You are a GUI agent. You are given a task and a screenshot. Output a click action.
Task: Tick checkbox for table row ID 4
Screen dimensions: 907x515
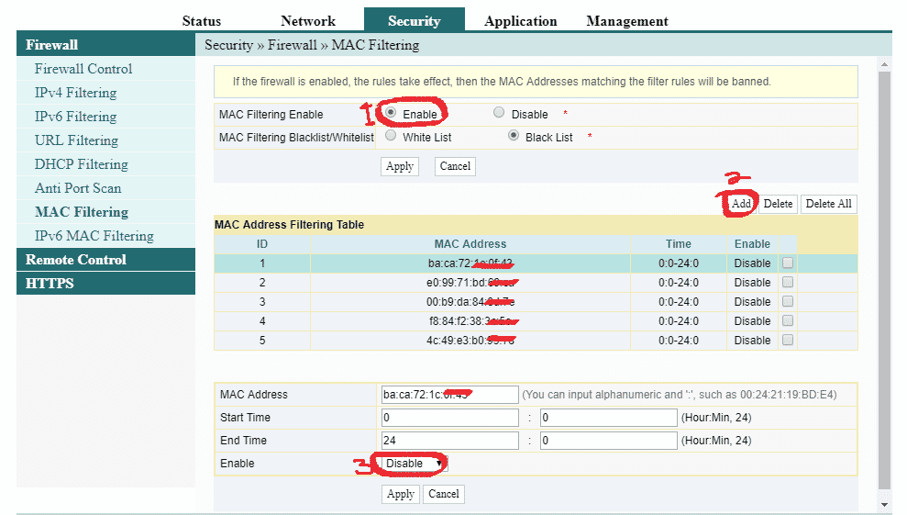(x=788, y=320)
